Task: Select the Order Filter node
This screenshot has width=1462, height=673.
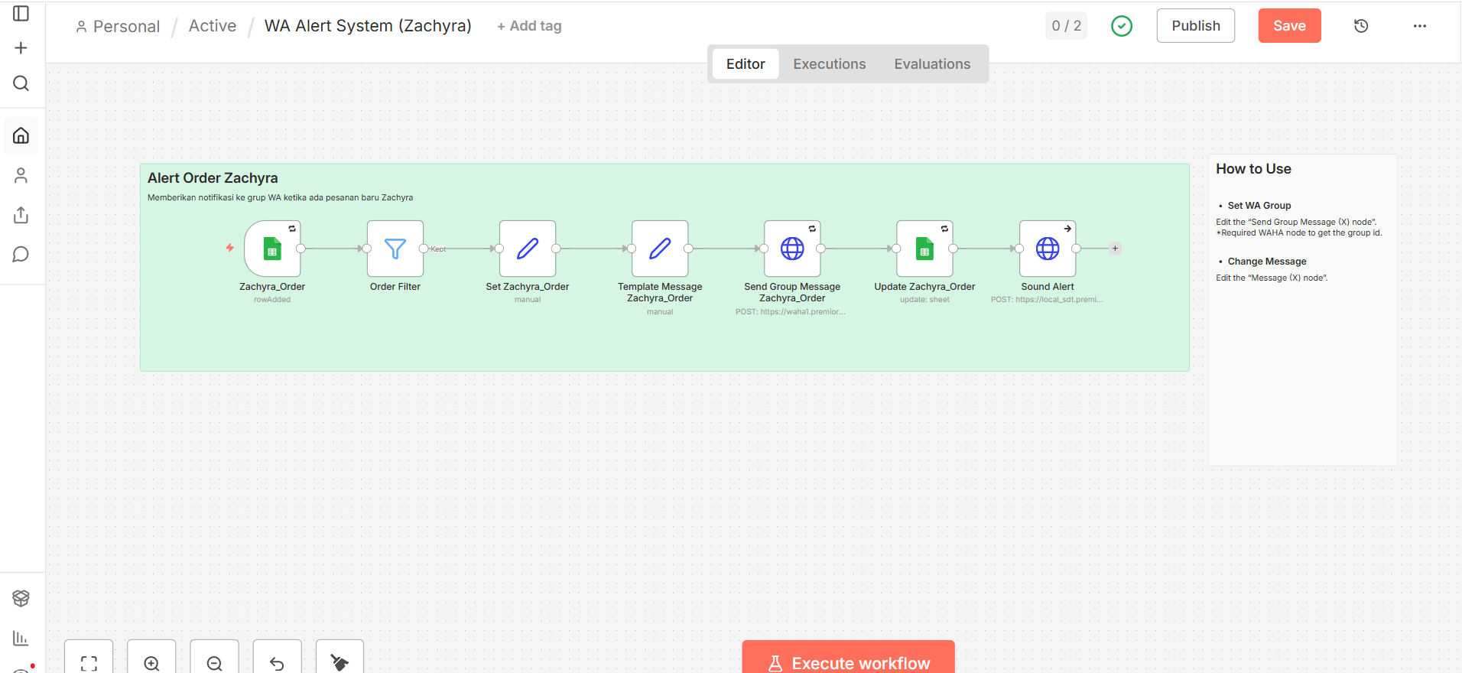Action: tap(395, 249)
